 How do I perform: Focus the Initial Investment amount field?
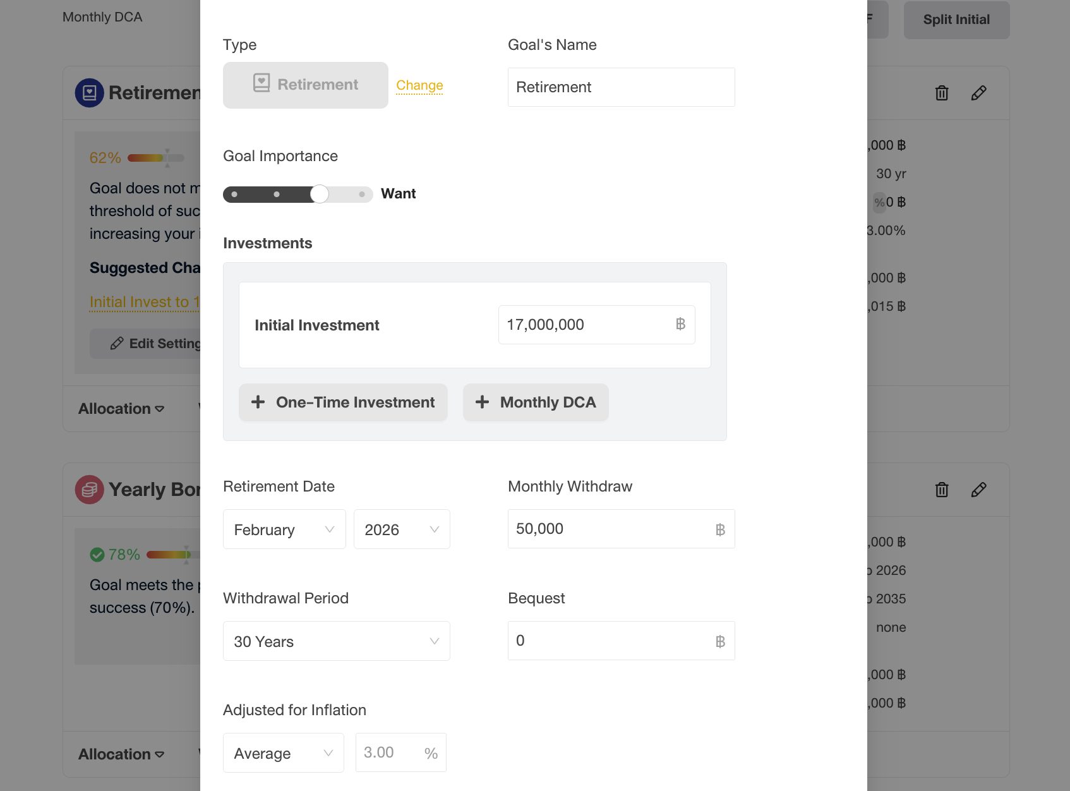coord(587,325)
